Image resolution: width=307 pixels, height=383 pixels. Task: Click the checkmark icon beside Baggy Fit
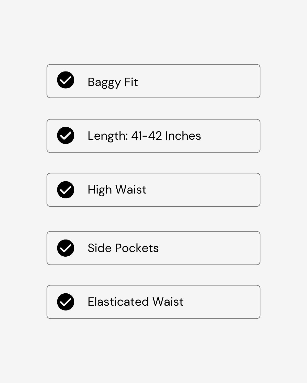coord(66,80)
